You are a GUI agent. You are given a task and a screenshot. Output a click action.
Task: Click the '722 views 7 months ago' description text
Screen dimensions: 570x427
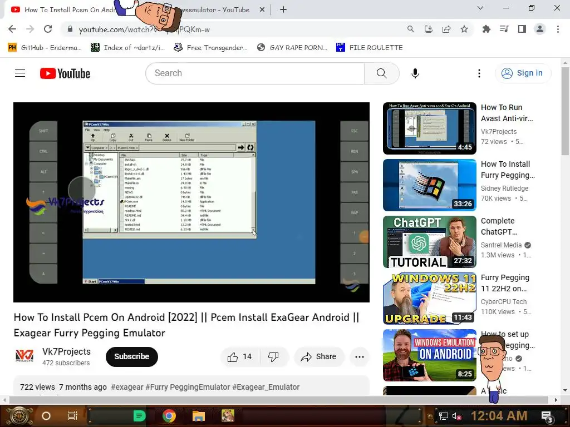63,387
